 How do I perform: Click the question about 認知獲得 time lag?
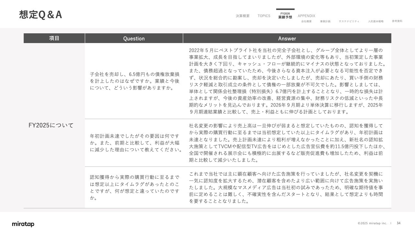(x=134, y=187)
